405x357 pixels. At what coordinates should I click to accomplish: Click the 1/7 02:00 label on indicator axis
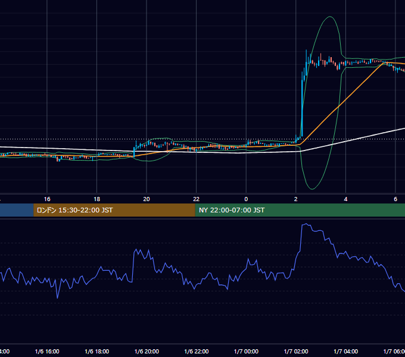pos(296,352)
